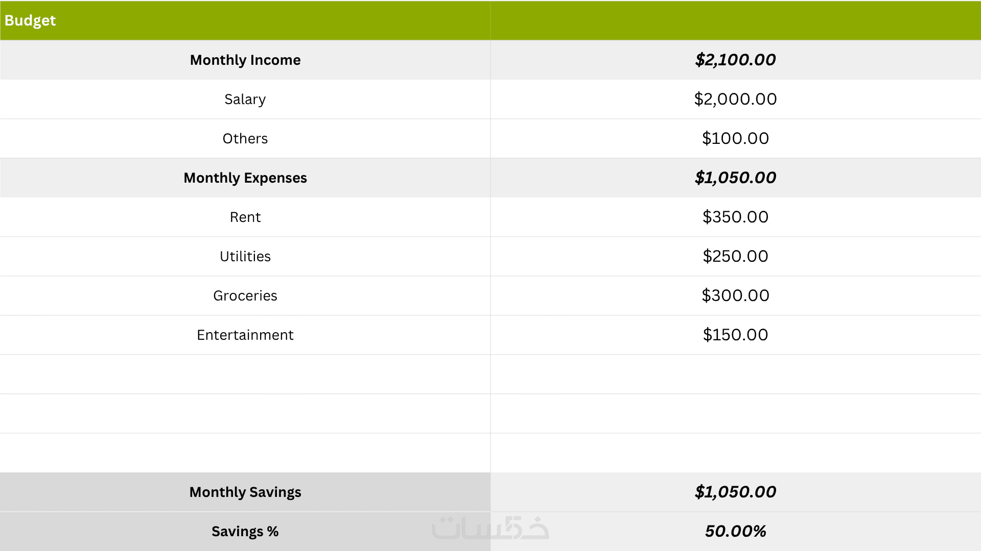981x551 pixels.
Task: Select the Entertainment row label
Action: tap(245, 335)
